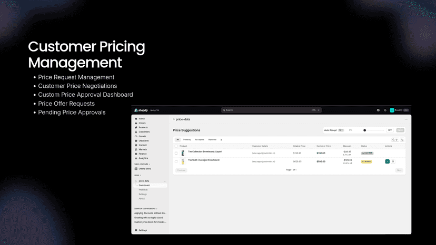Screen dimensions: 436x245
Task: Click the $500.00 customer price cell
Action: pyautogui.click(x=321, y=161)
